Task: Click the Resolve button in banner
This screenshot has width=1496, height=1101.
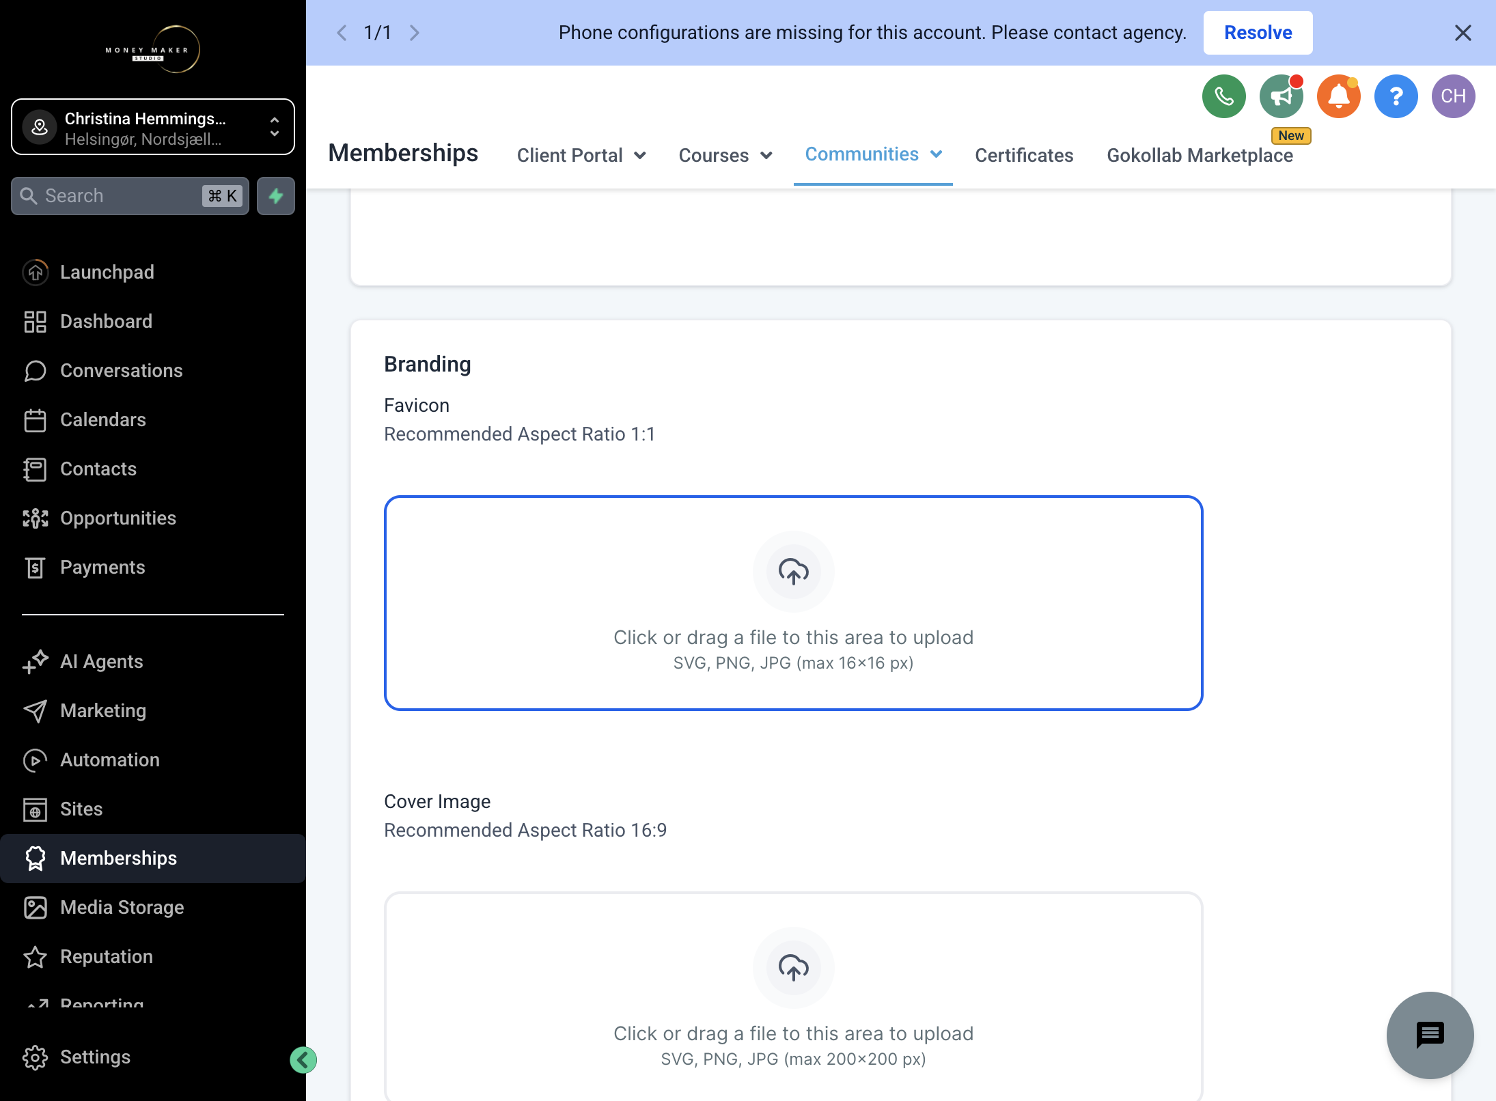Action: tap(1258, 33)
